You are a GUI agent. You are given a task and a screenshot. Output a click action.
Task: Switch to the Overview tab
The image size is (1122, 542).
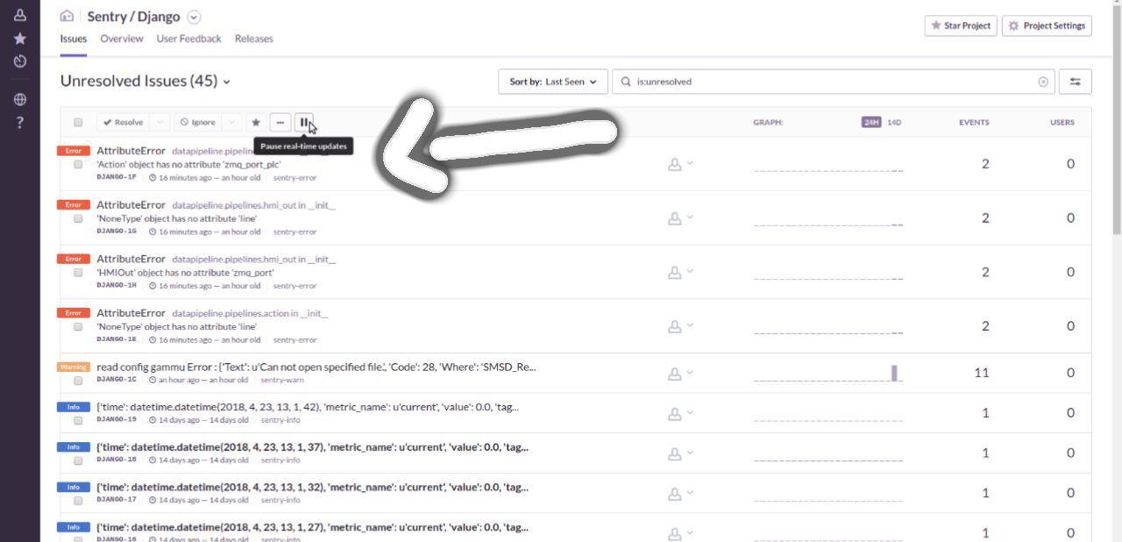coord(121,39)
